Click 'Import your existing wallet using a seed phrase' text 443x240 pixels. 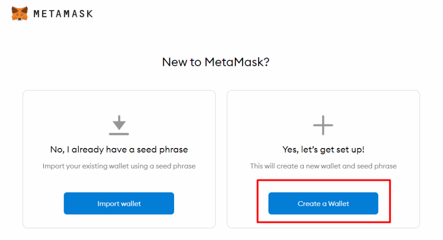pos(119,166)
